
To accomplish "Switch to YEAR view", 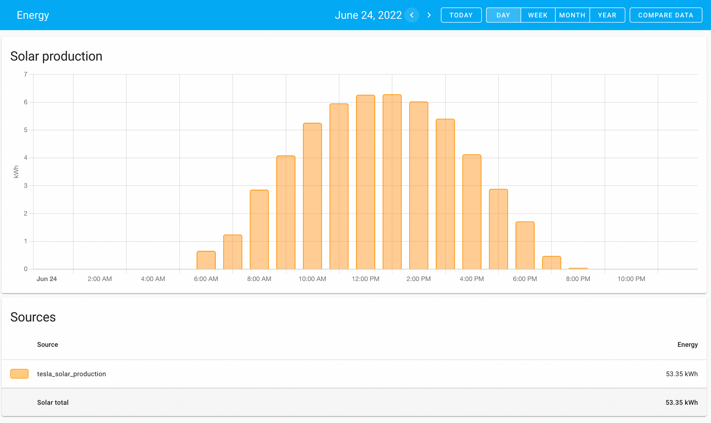I will [607, 15].
